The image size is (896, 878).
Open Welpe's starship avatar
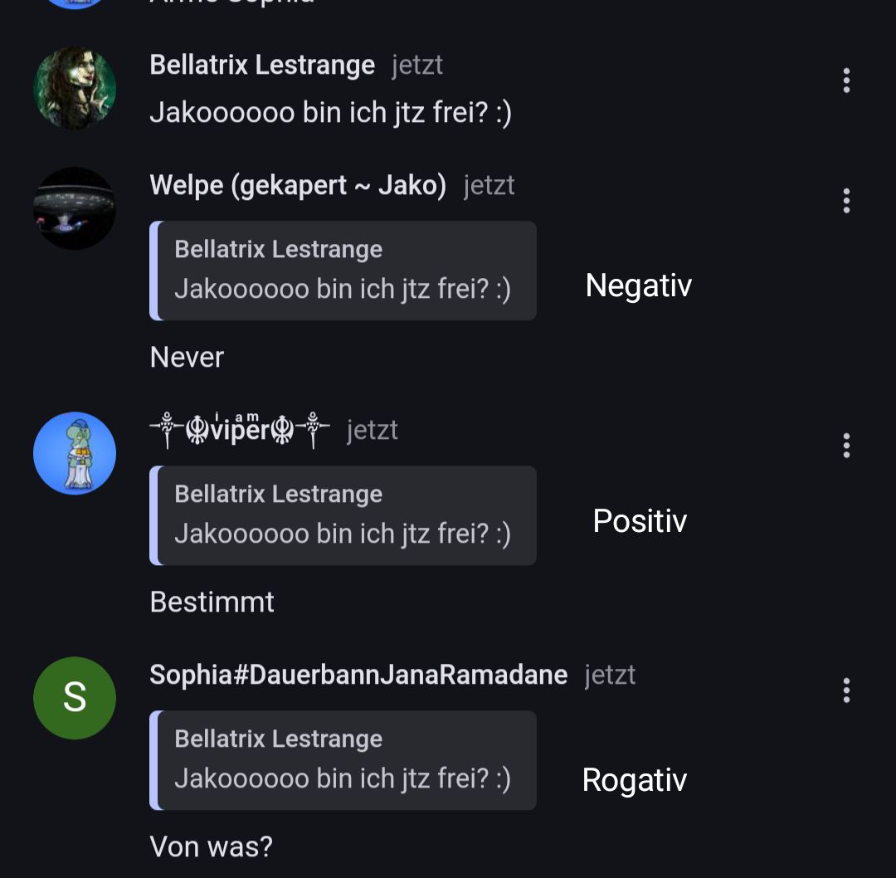pyautogui.click(x=75, y=208)
